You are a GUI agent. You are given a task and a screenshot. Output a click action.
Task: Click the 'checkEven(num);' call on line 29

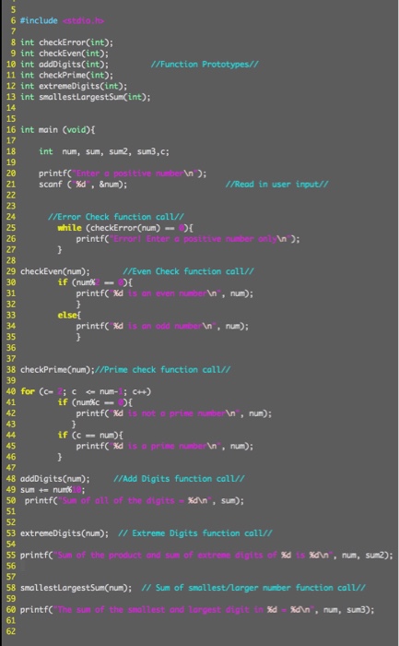(x=54, y=271)
